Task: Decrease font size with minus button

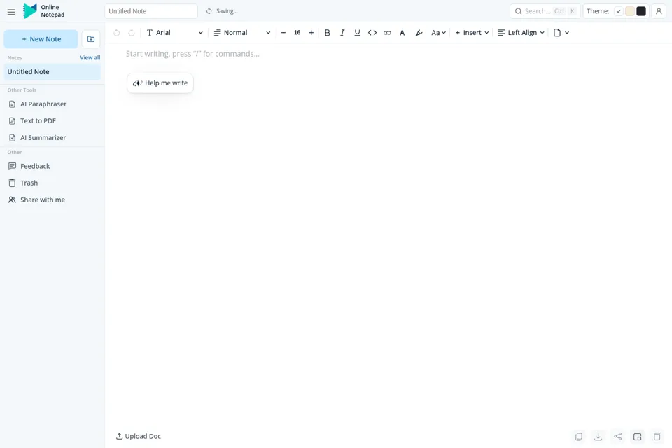Action: coord(283,33)
